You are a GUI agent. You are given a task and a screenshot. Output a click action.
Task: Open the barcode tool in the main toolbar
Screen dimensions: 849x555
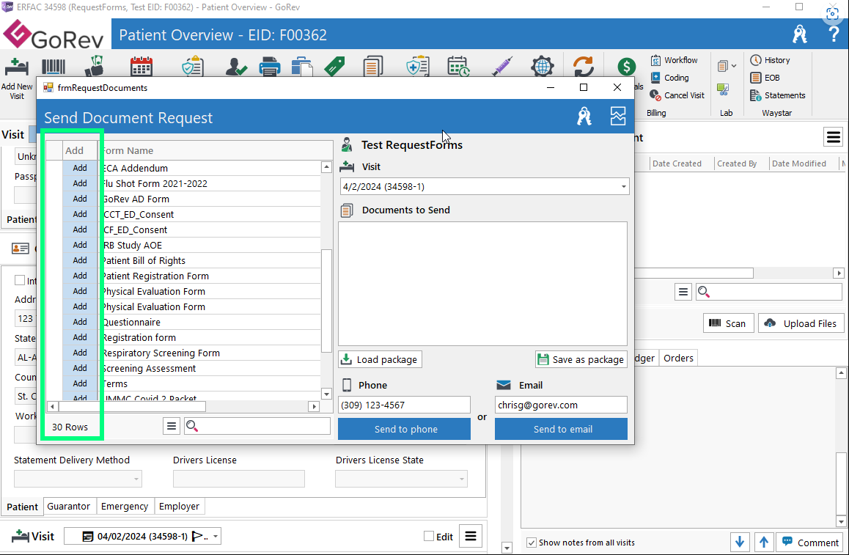[54, 67]
